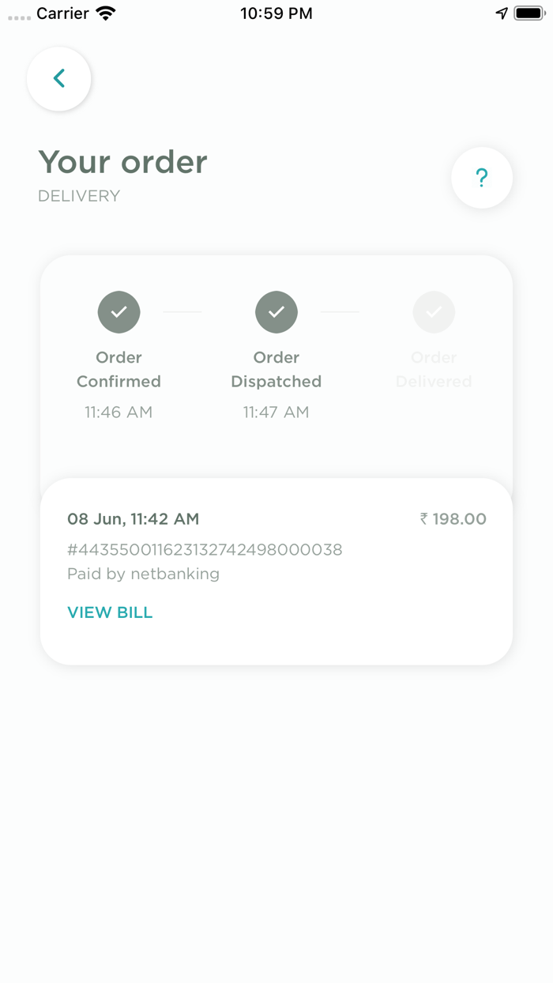553x983 pixels.
Task: Click the Order Dispatched step label
Action: click(276, 369)
